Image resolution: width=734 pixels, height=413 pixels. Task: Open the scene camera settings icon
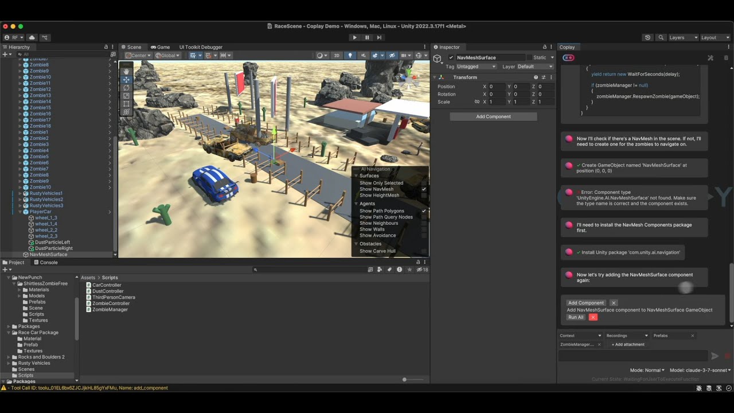click(406, 56)
